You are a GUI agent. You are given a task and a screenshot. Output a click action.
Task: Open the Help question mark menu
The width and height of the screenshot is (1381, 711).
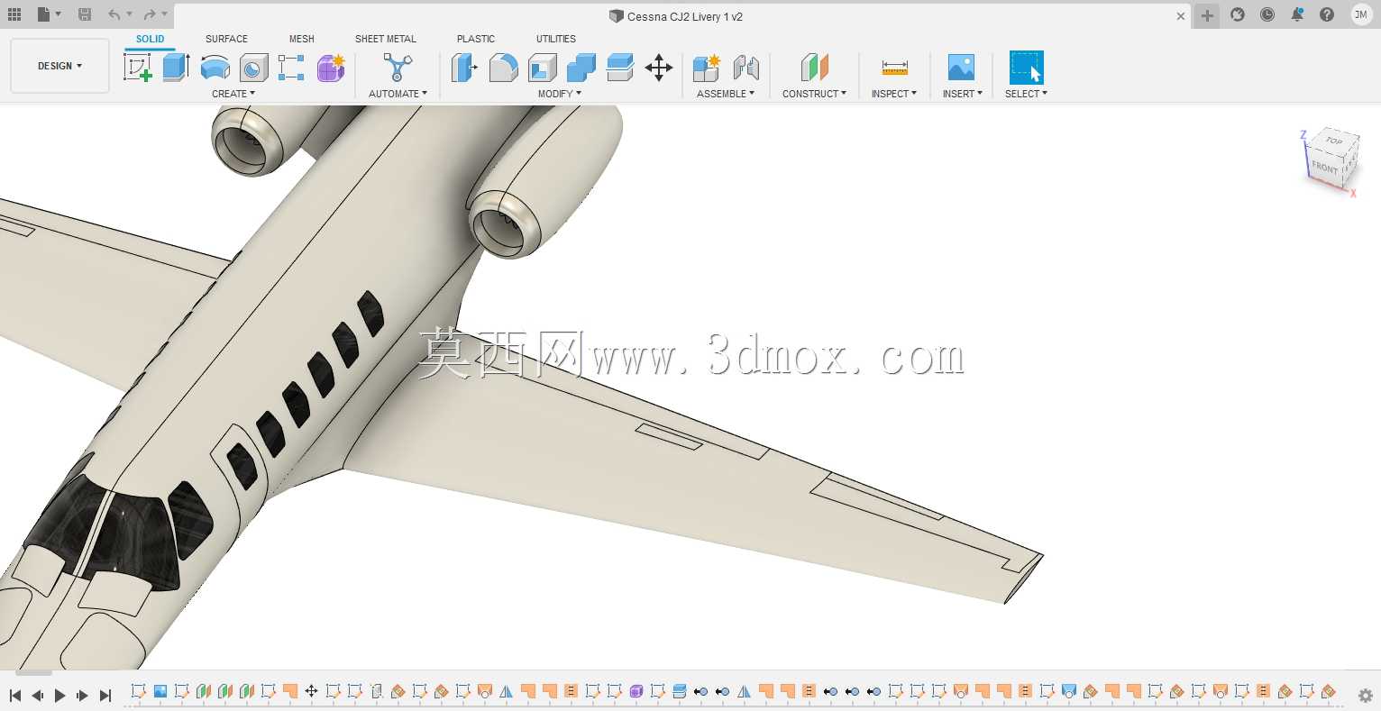pos(1327,14)
